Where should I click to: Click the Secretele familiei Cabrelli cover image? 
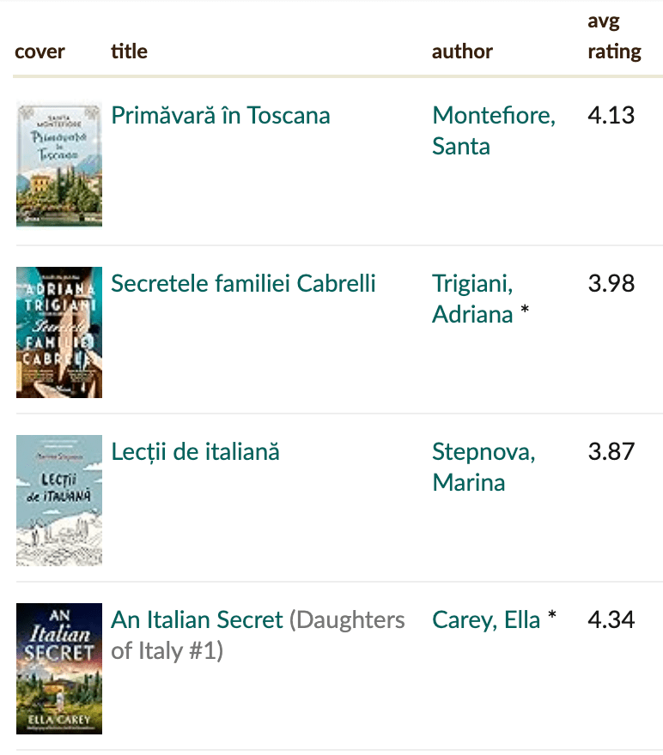[x=58, y=332]
